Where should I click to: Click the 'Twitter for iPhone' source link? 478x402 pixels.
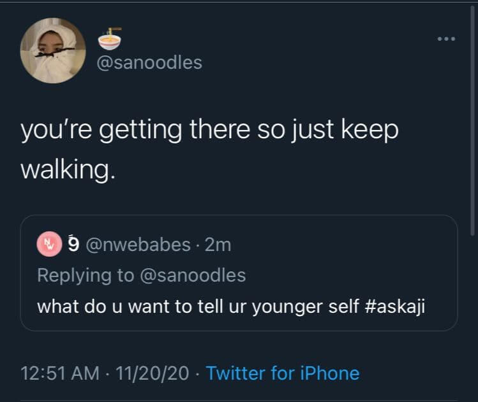(x=283, y=373)
